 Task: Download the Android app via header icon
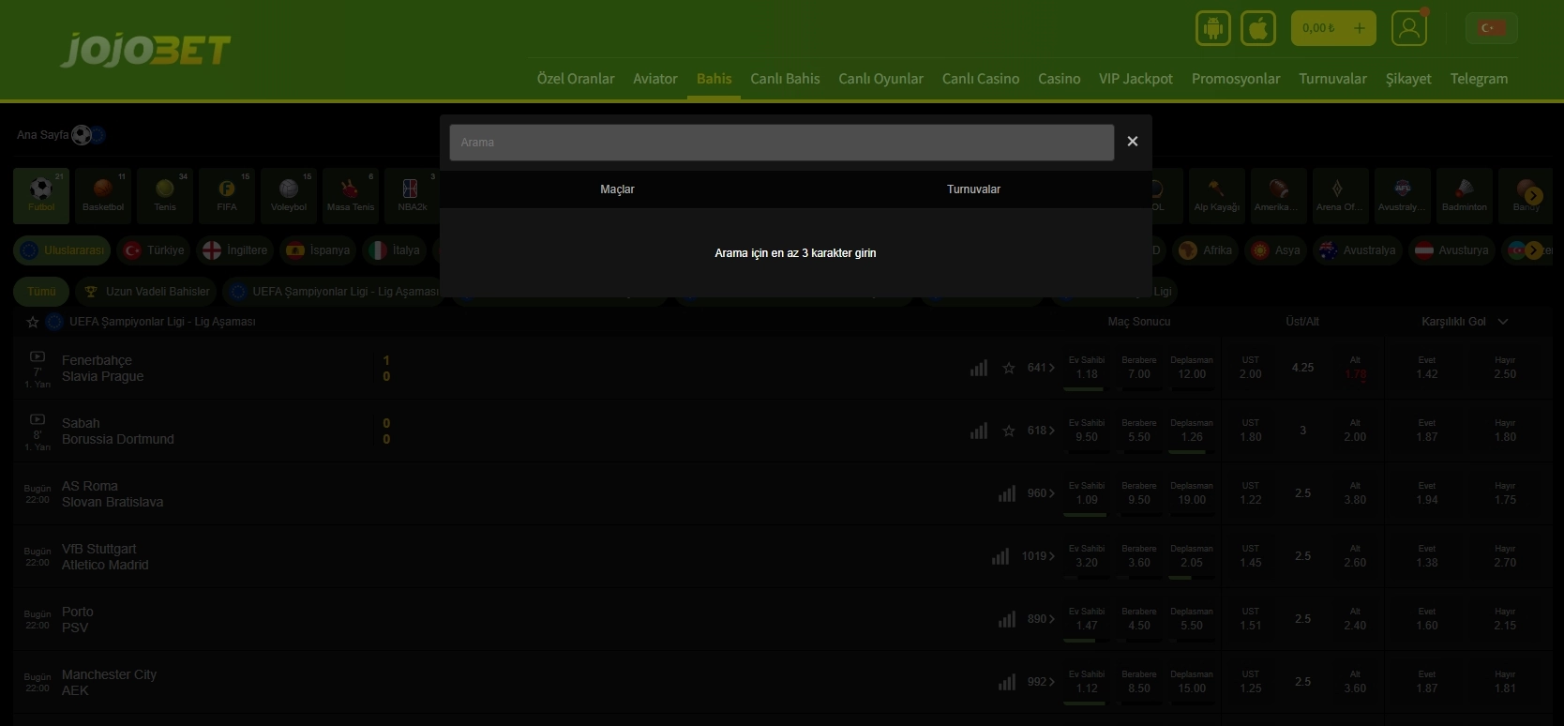point(1213,28)
